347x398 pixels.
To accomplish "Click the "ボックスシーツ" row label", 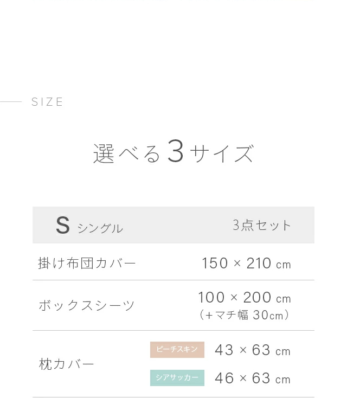I will [x=86, y=305].
